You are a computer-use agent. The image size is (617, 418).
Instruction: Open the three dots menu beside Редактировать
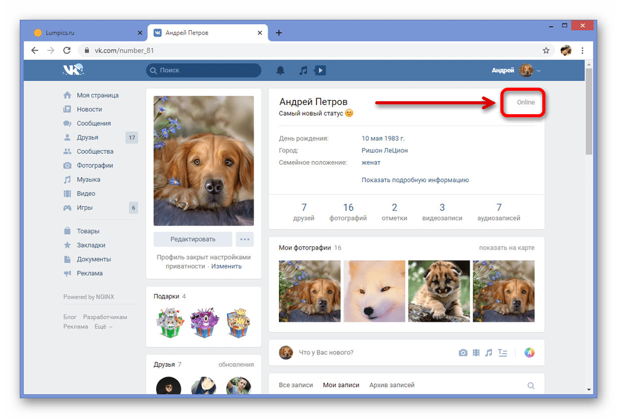(245, 240)
